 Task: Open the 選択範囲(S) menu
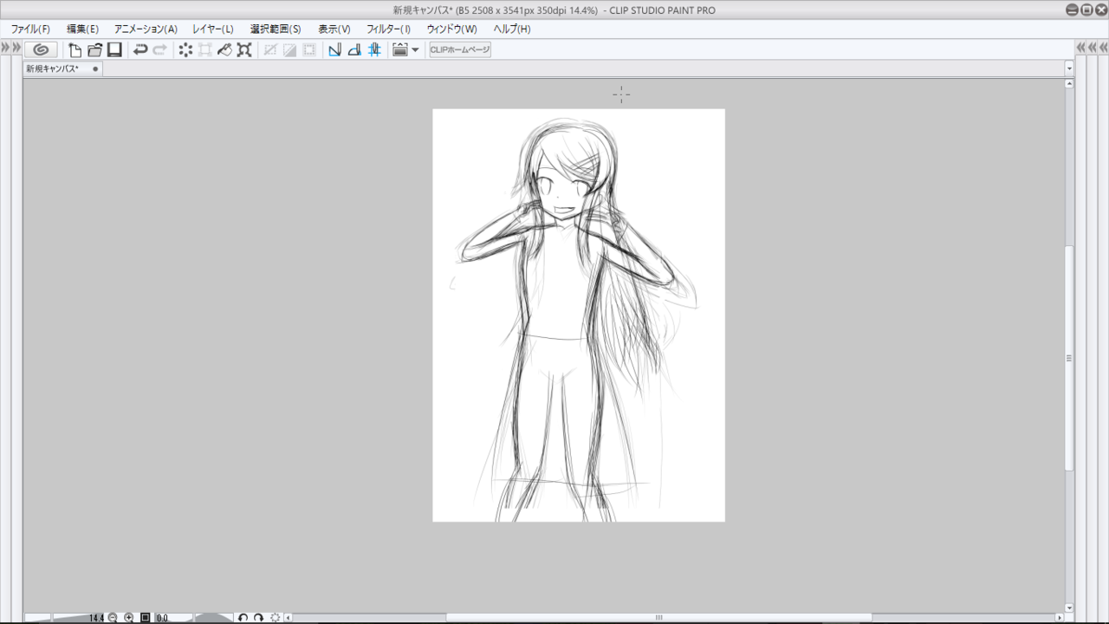[x=276, y=29]
